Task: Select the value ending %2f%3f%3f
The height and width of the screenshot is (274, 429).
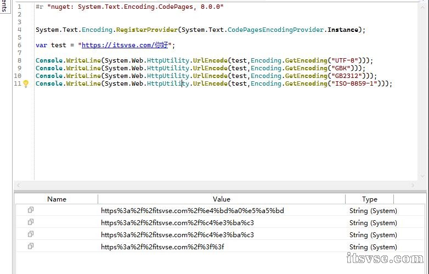Action: pyautogui.click(x=162, y=247)
